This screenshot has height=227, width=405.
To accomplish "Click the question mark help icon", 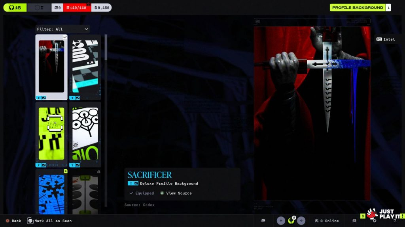I will click(395, 221).
